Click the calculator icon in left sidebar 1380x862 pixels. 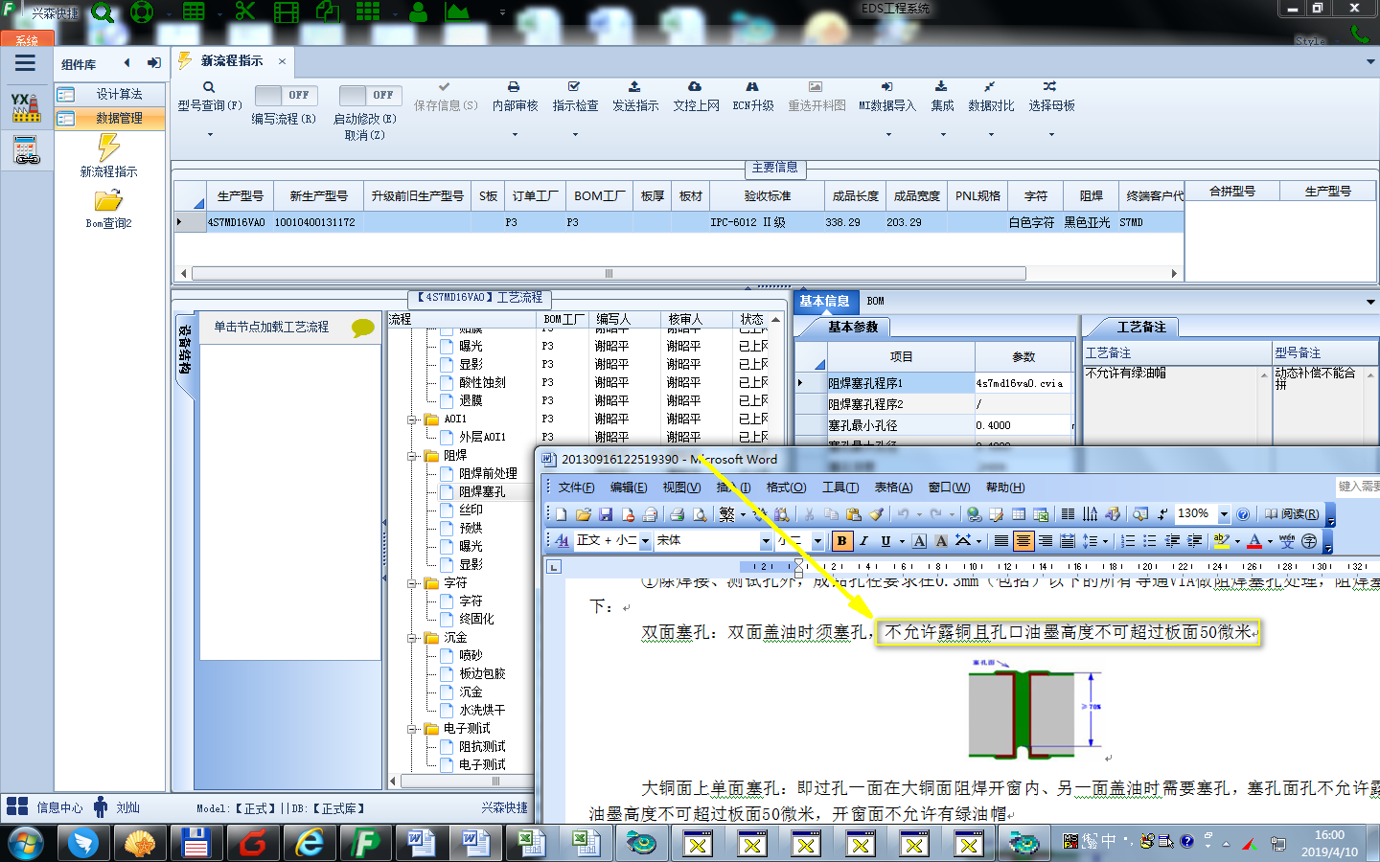(26, 150)
